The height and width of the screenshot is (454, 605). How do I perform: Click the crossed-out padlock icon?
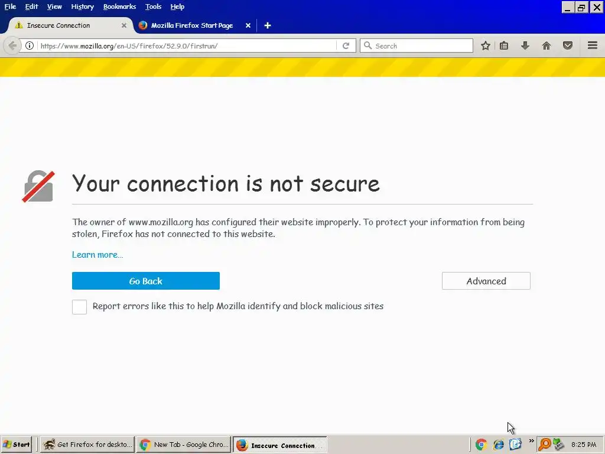pyautogui.click(x=38, y=186)
